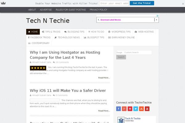Image resolution: width=185 pixels, height=123 pixels.
Task: Open the Facebook social icon
Action: [x=118, y=109]
